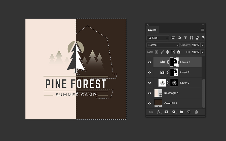The width and height of the screenshot is (226, 141).
Task: Add a layer mask
Action: click(x=166, y=112)
